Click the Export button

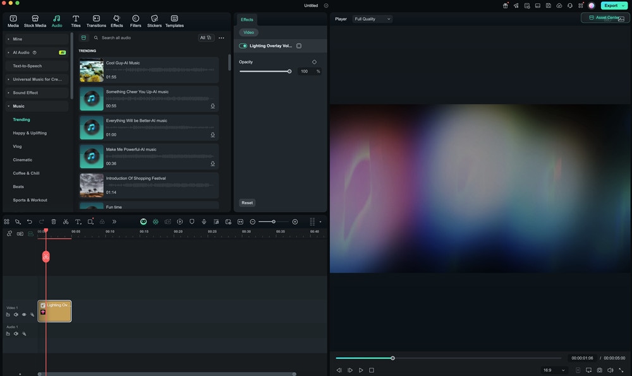click(614, 6)
